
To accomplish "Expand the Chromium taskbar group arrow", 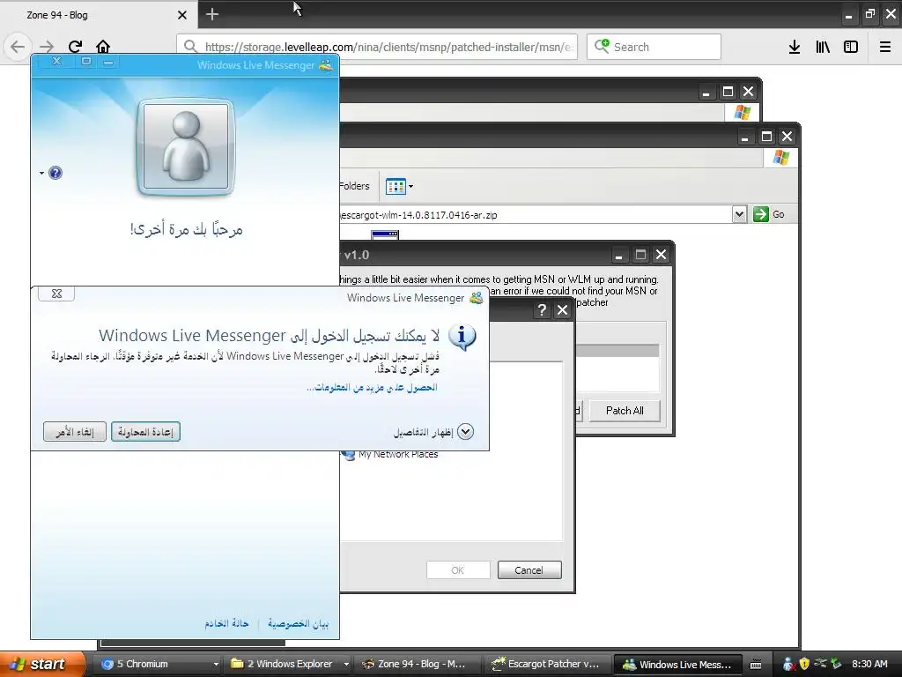I will (x=217, y=665).
